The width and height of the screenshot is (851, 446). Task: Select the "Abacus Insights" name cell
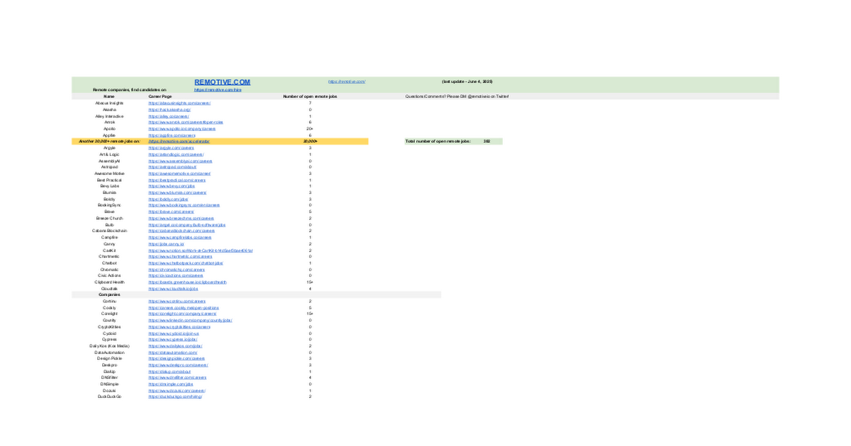pyautogui.click(x=109, y=103)
